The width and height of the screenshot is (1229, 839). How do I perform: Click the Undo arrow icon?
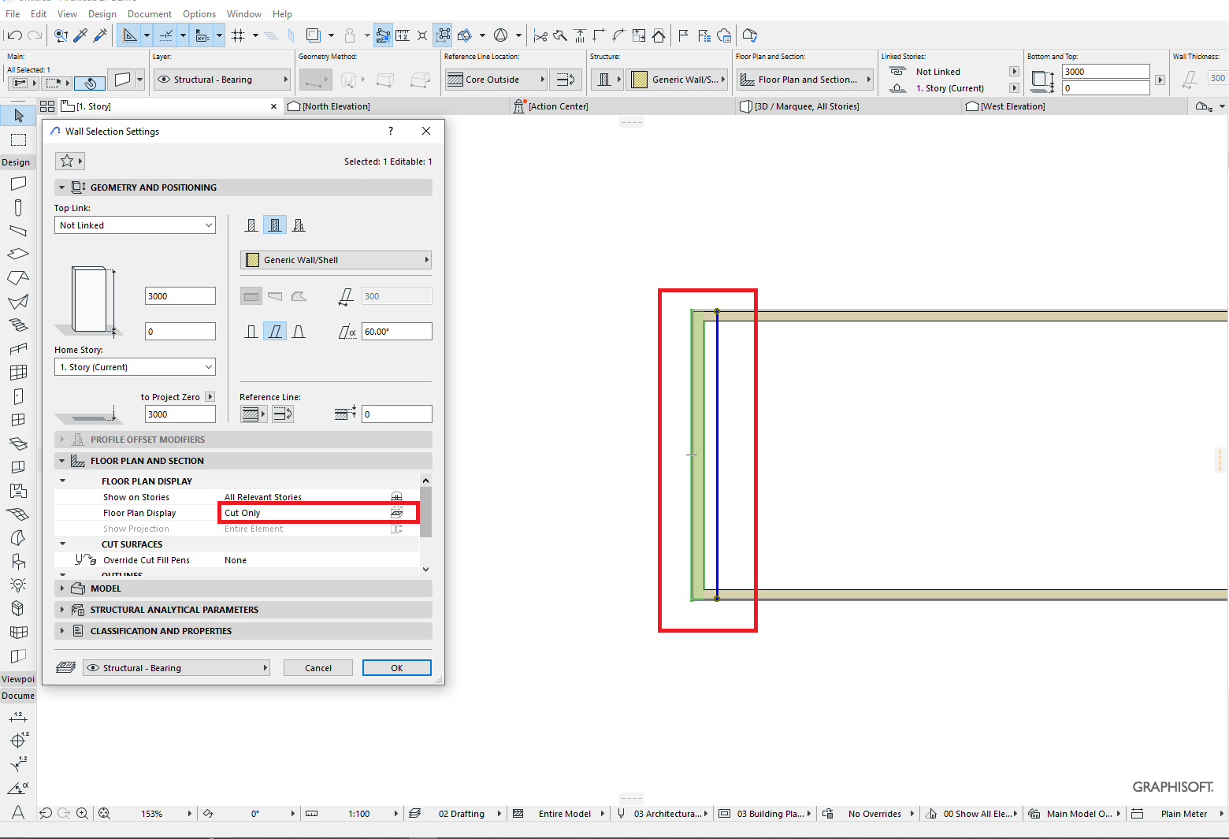click(x=14, y=35)
